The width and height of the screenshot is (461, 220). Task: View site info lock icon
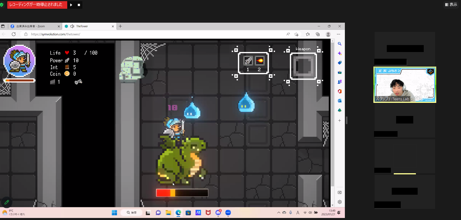pyautogui.click(x=26, y=34)
